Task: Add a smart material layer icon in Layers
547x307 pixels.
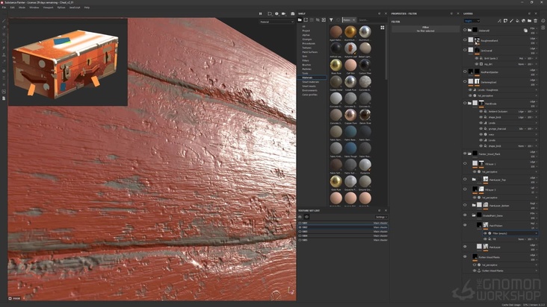Action: coord(523,21)
